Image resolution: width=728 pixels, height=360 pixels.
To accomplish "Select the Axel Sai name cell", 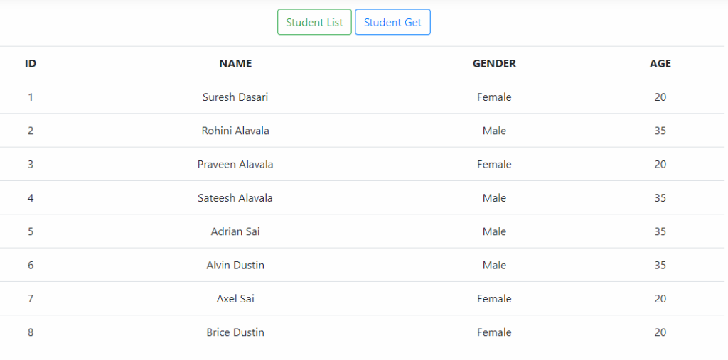I will pyautogui.click(x=235, y=299).
